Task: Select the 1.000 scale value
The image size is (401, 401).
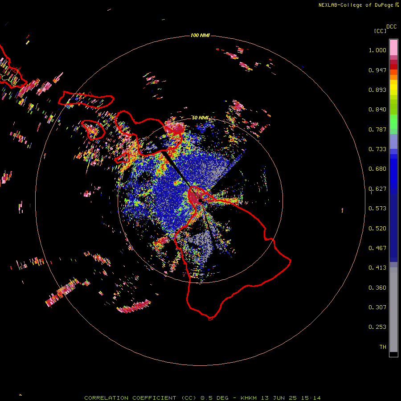Action: pos(377,50)
